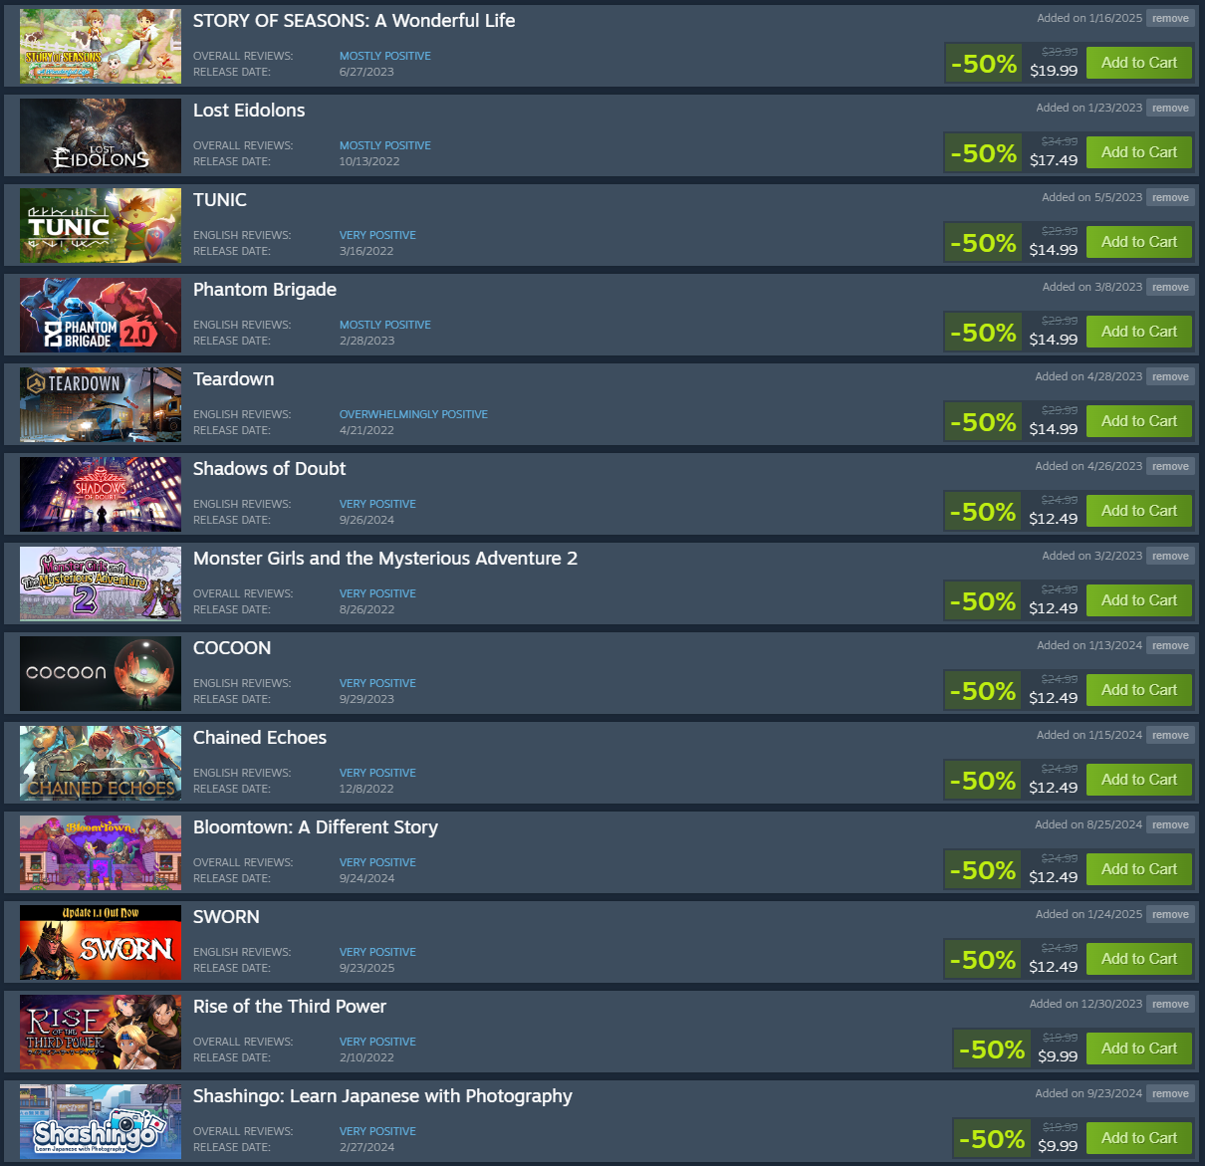Open the TUNIC game thumbnail
The image size is (1205, 1166).
(101, 226)
